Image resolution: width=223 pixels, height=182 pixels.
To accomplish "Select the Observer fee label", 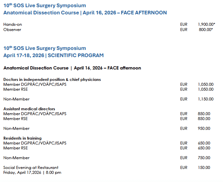I will click(x=12, y=29).
